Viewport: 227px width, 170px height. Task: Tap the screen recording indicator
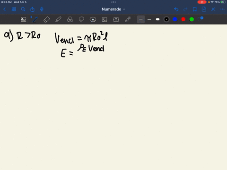click(x=202, y=2)
